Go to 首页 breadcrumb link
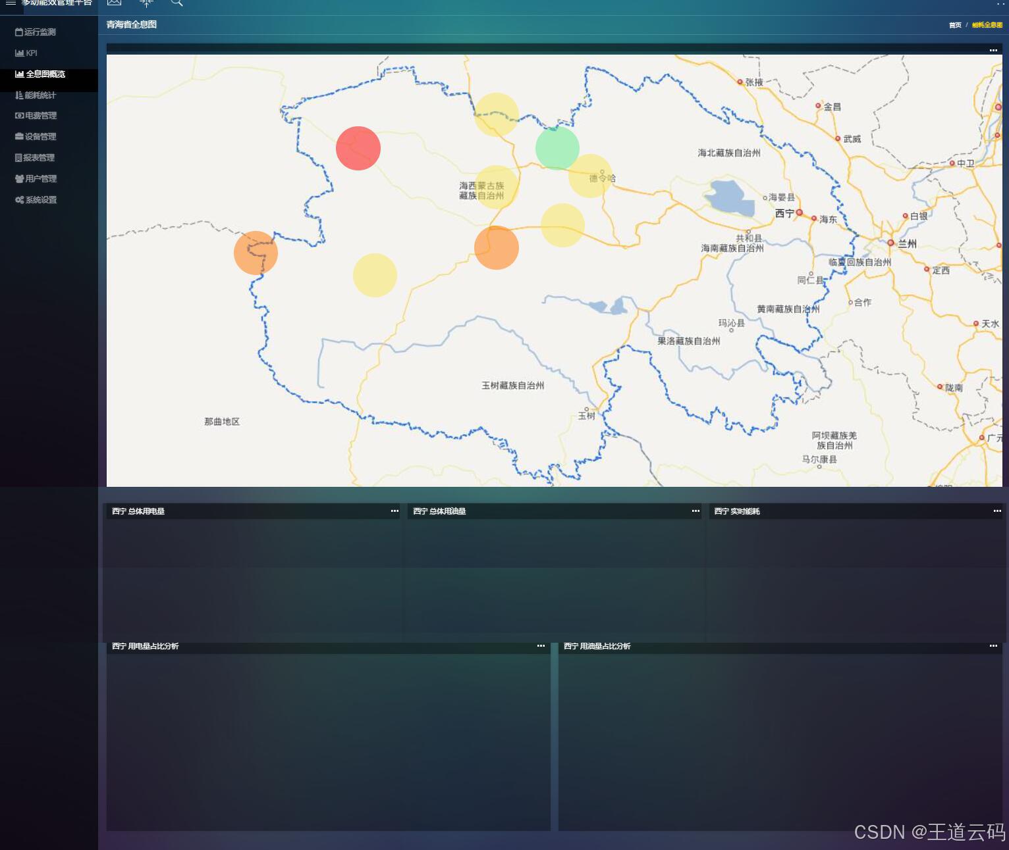Image resolution: width=1009 pixels, height=850 pixels. click(955, 25)
